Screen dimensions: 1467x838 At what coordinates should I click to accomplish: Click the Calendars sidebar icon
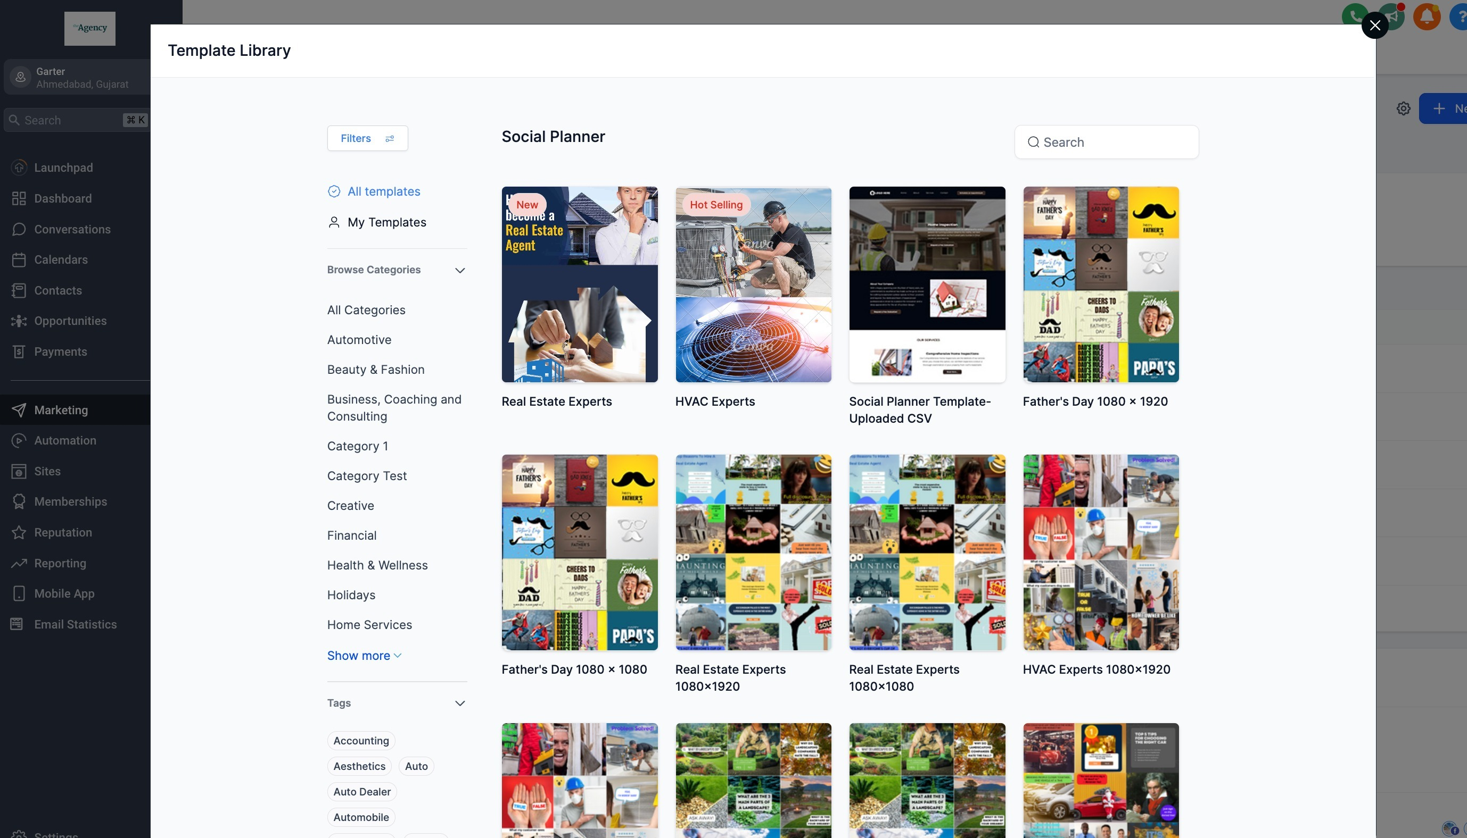(x=19, y=259)
